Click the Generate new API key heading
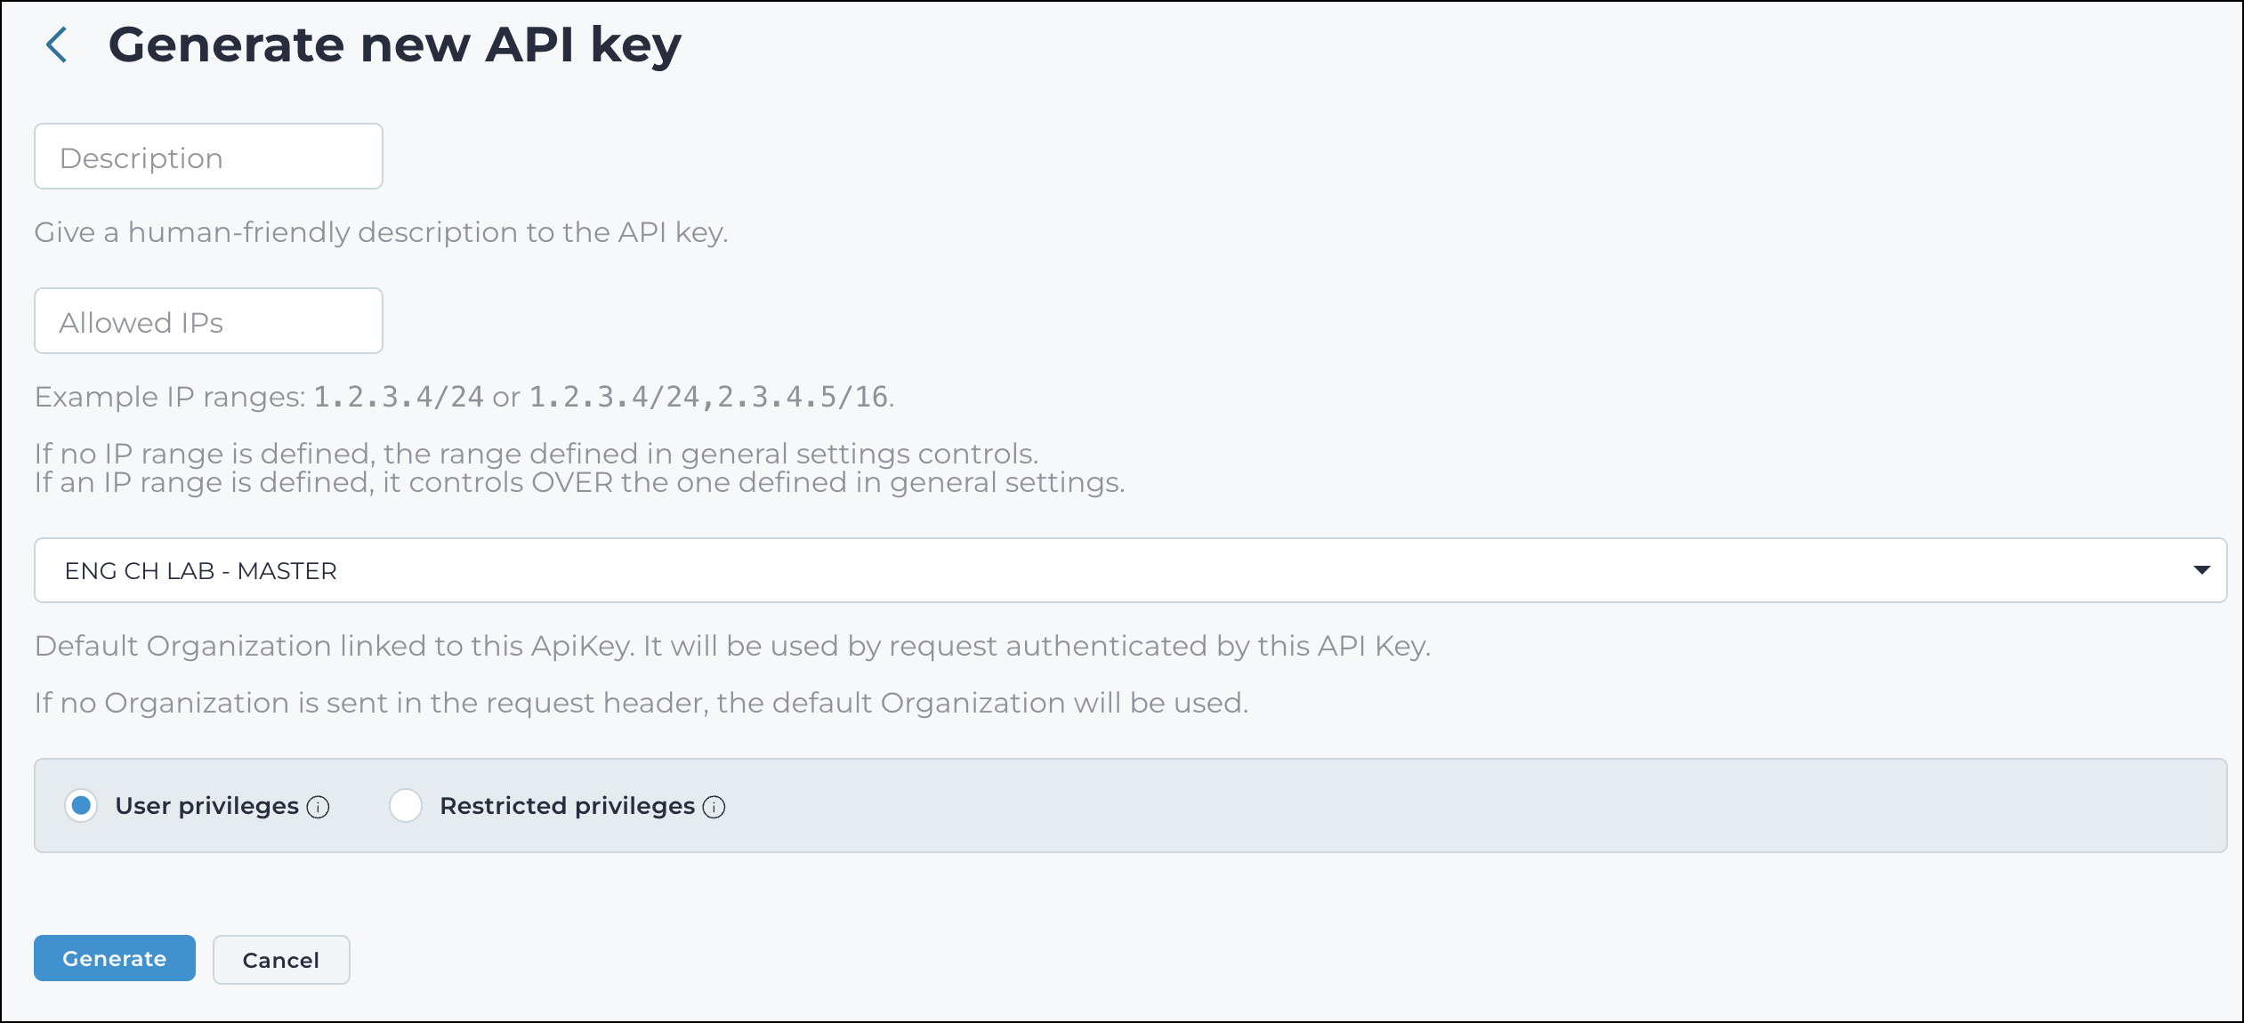Screen dimensions: 2244x1023 pos(394,45)
